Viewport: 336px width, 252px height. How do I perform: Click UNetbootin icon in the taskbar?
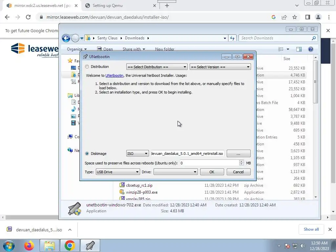90,245
